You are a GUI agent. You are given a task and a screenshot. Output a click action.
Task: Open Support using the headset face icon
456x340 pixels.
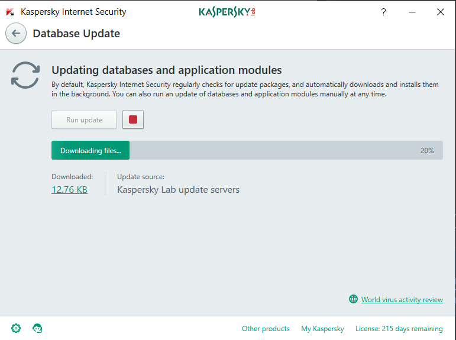pos(37,328)
